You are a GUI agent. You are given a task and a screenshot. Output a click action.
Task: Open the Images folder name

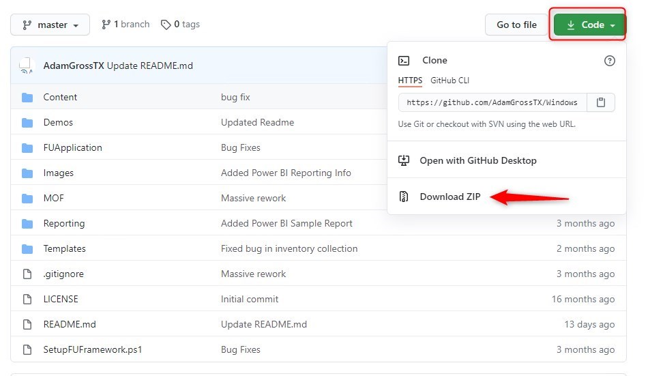point(58,173)
